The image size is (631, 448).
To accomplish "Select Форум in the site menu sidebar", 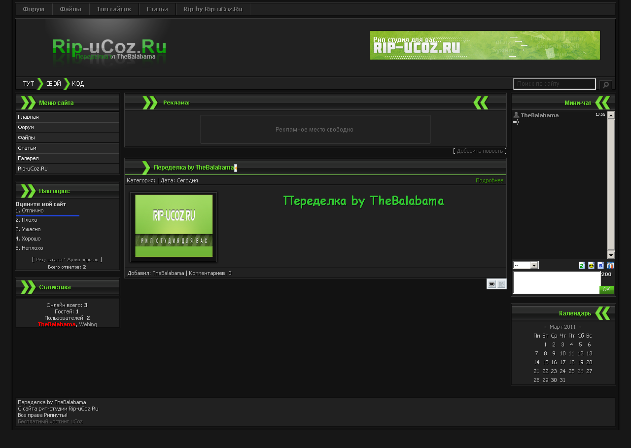I will point(68,127).
